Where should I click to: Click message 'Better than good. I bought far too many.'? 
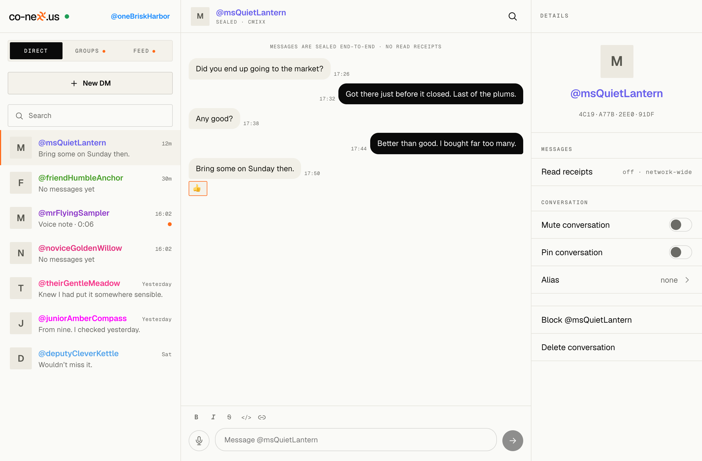447,144
